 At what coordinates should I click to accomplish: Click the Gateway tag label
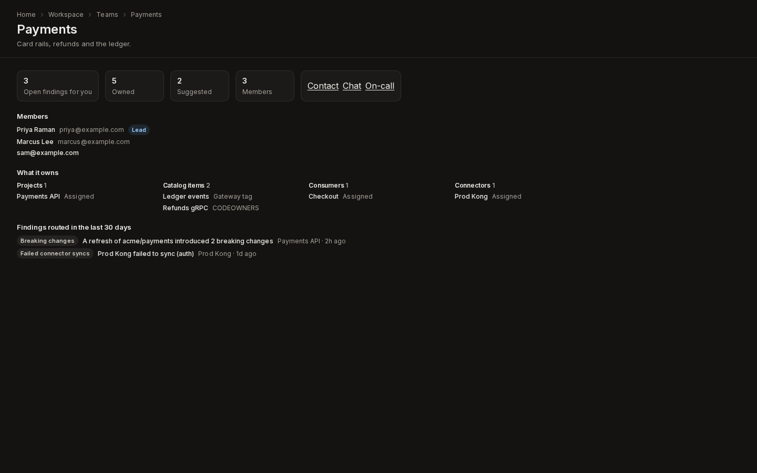coord(233,197)
